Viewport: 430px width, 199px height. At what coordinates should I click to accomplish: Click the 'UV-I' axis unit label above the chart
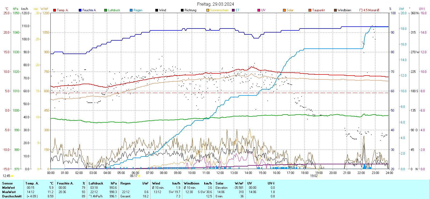(x=422, y=9)
